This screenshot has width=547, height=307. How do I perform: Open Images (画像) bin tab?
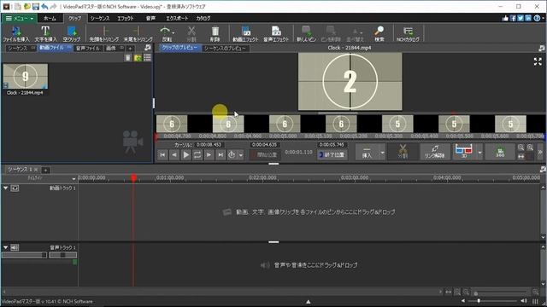pos(111,48)
